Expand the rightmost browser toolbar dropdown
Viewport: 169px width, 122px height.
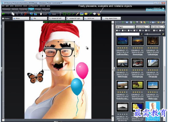click(164, 22)
